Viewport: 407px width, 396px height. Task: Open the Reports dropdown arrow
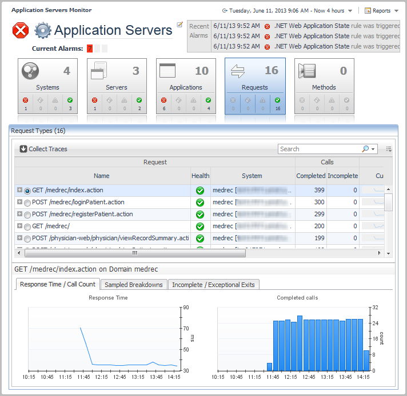(x=396, y=11)
